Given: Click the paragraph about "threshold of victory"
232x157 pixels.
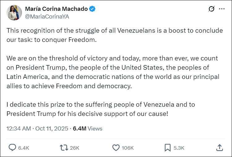Looking at the screenshot, I should point(113,72).
